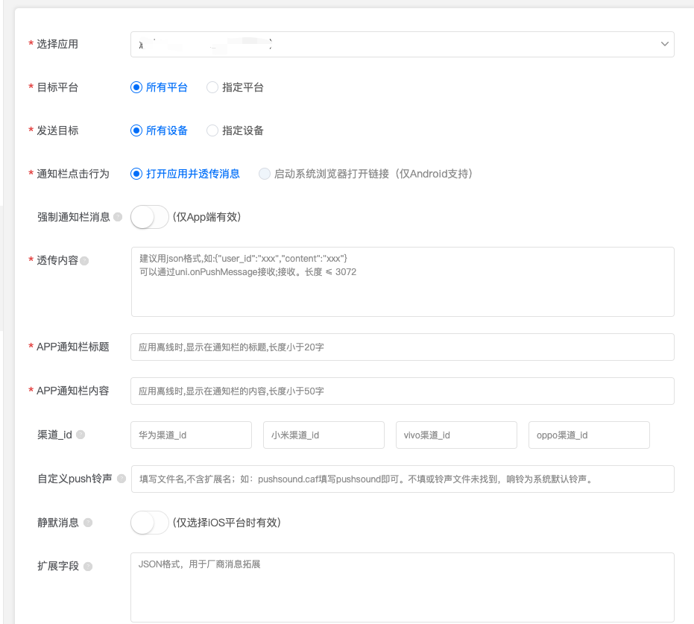Screen dimensions: 694x624
Task: Click help icon beside 自定义push铃声
Action: (x=122, y=479)
